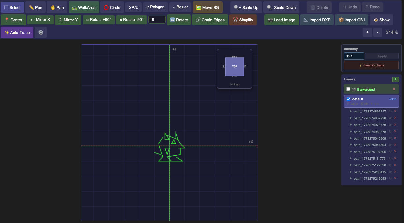Uncheck the default layer visibility checkbox

[348, 99]
